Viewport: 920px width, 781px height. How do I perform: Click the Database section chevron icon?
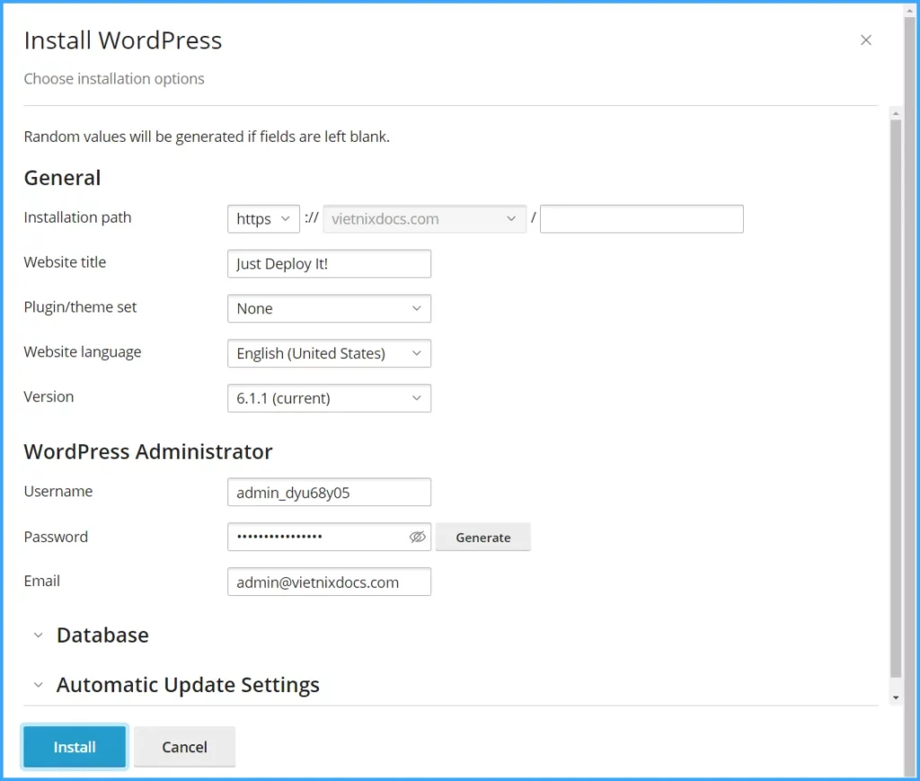[x=38, y=635]
